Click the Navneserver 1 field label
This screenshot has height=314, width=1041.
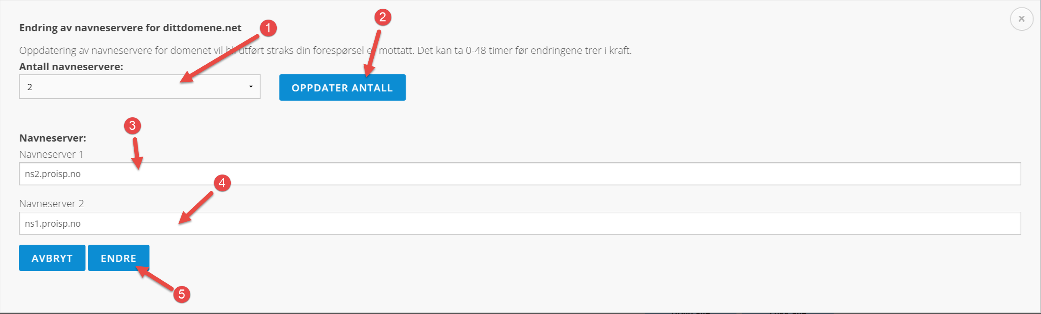coord(51,154)
